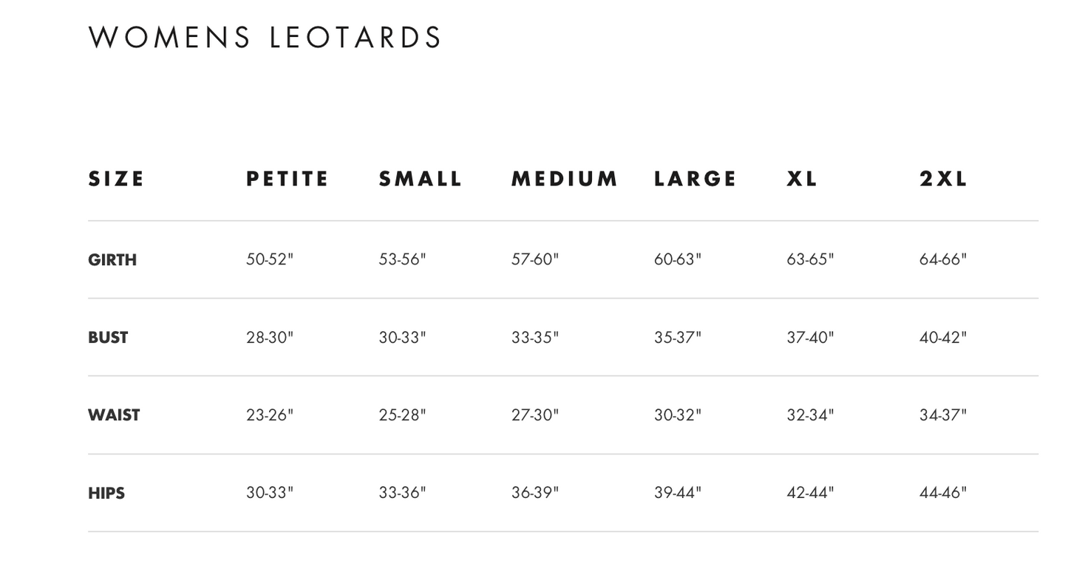Click the Small waist value 25-28"
This screenshot has height=563, width=1068.
click(x=403, y=414)
